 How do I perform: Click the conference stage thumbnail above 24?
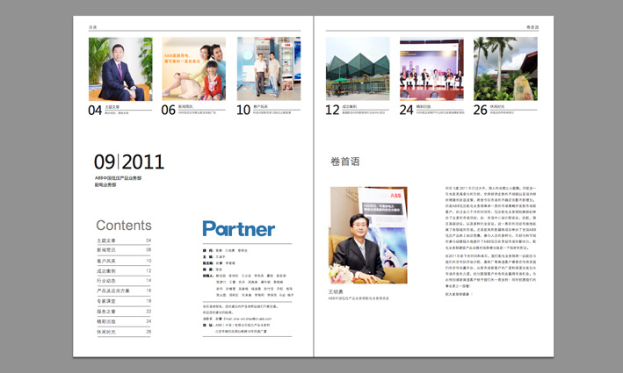431,68
